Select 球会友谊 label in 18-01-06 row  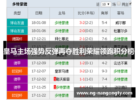pos(17,31)
